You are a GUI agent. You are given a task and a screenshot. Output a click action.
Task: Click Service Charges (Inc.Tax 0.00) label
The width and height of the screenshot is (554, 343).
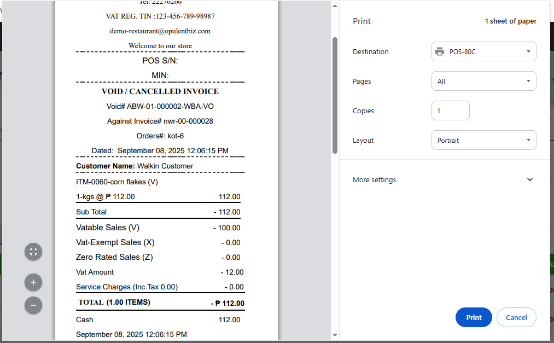click(x=127, y=287)
